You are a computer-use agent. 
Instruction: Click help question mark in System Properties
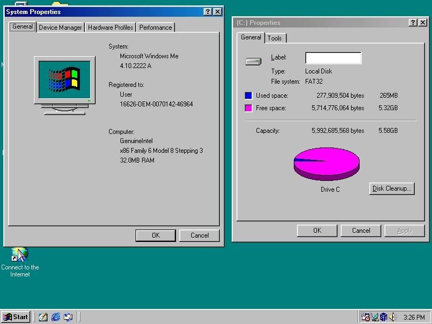click(208, 11)
